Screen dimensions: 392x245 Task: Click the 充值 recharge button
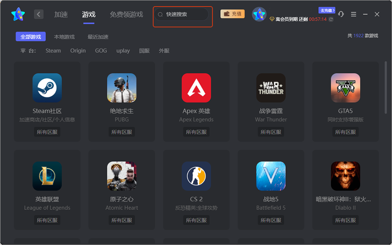[x=232, y=14]
